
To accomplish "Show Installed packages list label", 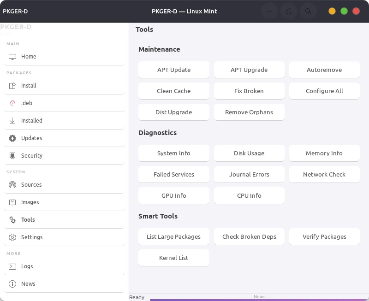I will tap(32, 120).
